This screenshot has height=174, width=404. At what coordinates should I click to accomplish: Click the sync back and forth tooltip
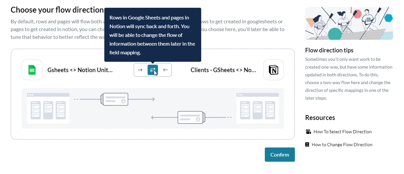pyautogui.click(x=153, y=35)
